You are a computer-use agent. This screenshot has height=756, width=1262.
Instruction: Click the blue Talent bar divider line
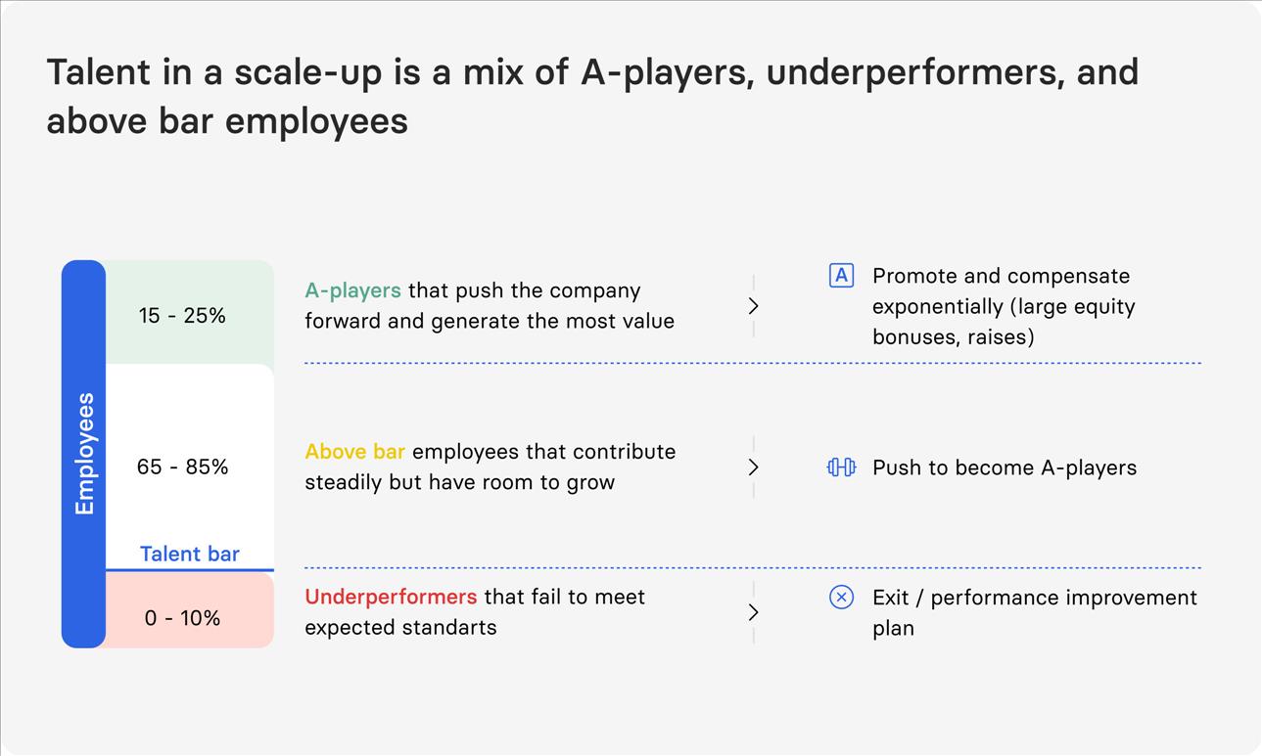point(189,570)
